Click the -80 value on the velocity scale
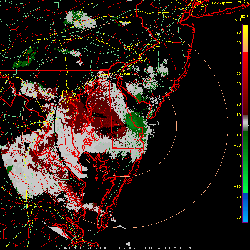The image size is (250, 250). click(x=237, y=207)
